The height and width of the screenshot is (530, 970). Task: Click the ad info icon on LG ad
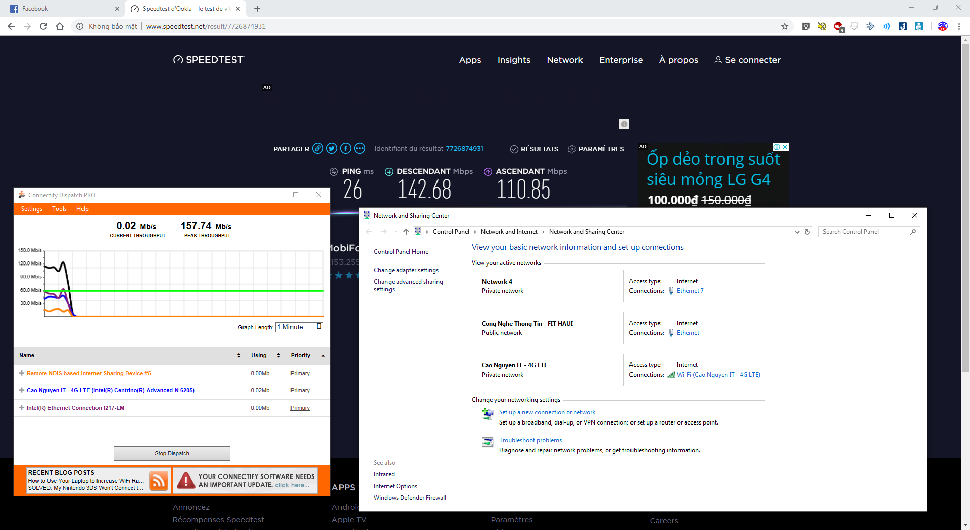pyautogui.click(x=777, y=147)
